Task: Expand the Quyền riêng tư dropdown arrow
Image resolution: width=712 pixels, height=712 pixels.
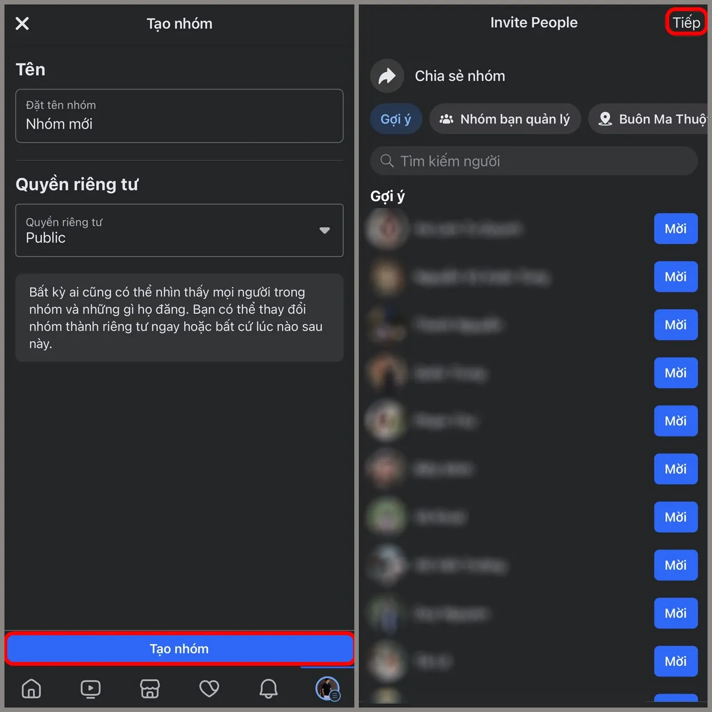Action: tap(325, 230)
